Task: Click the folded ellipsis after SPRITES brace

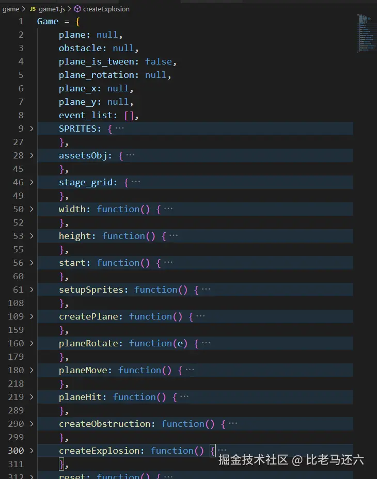Action: 119,128
